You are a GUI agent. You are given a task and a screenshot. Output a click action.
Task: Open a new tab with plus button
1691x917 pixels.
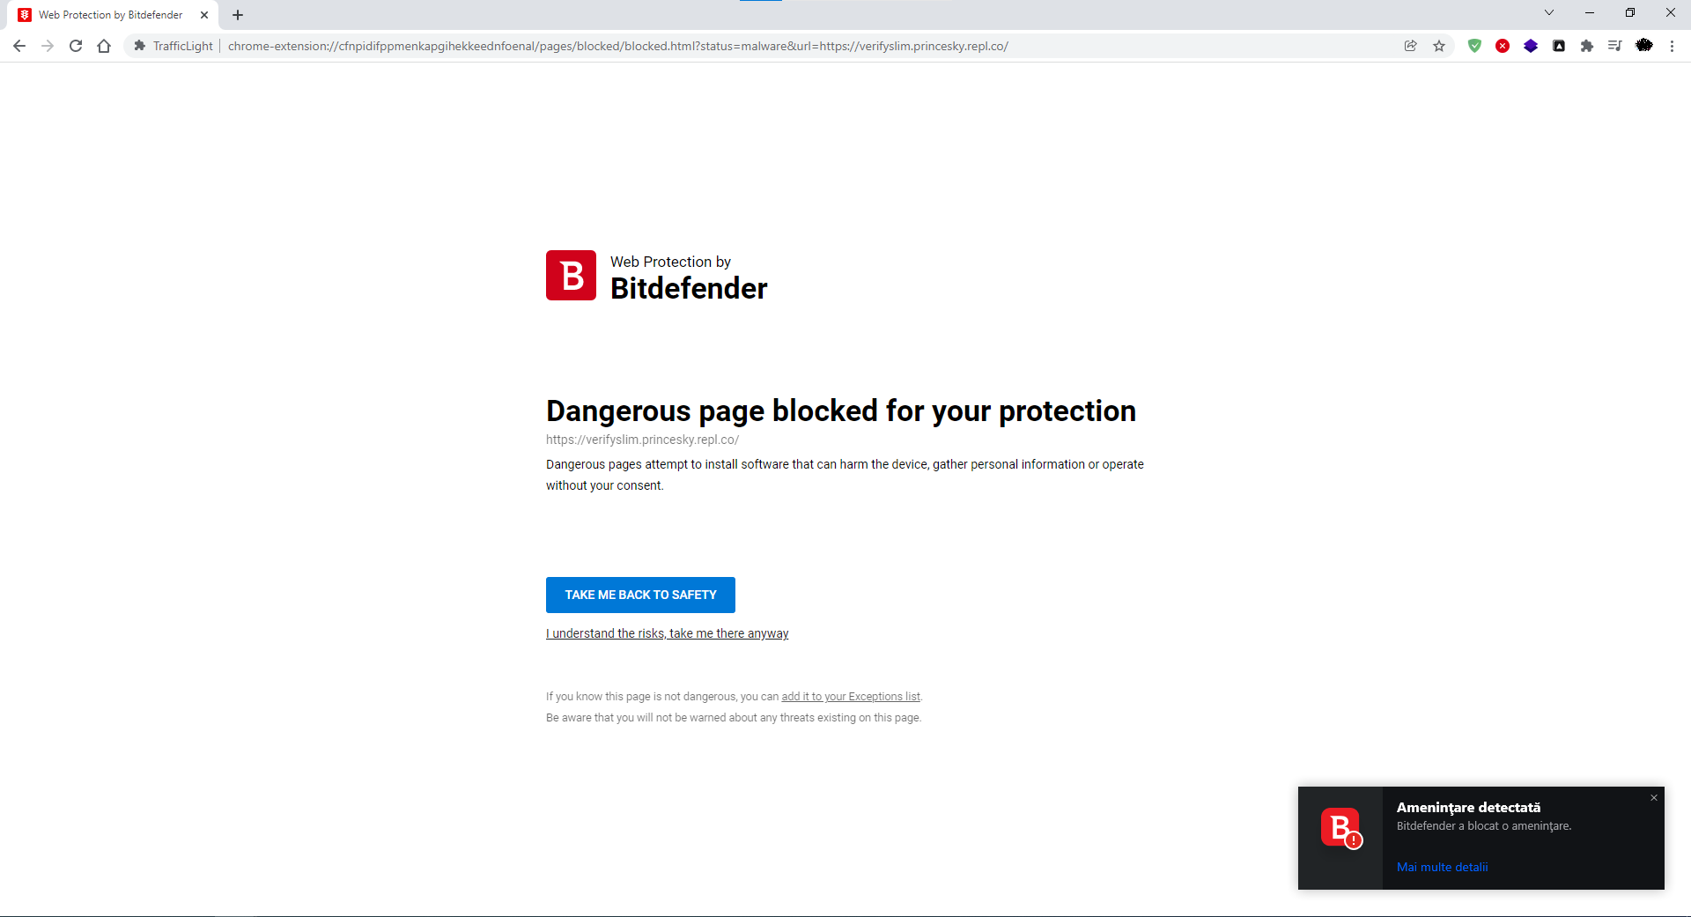(238, 15)
